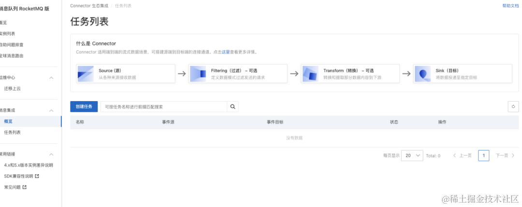The height and width of the screenshot is (207, 522).
Task: Refresh the task list
Action: (x=513, y=107)
